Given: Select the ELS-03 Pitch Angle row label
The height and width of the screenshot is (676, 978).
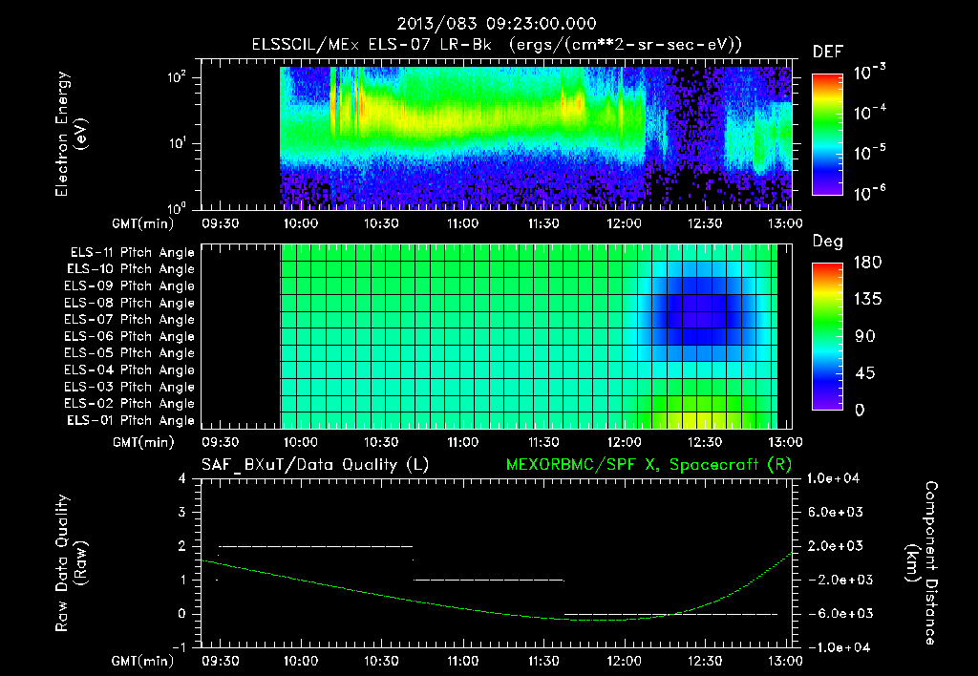Looking at the screenshot, I should point(129,387).
